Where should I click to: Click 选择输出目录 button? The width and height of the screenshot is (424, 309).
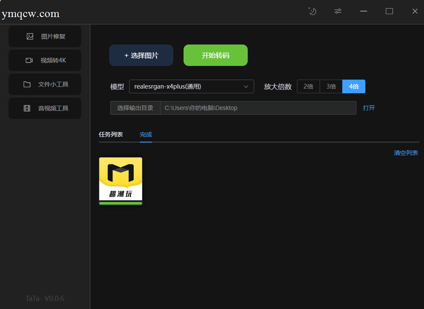(x=135, y=108)
